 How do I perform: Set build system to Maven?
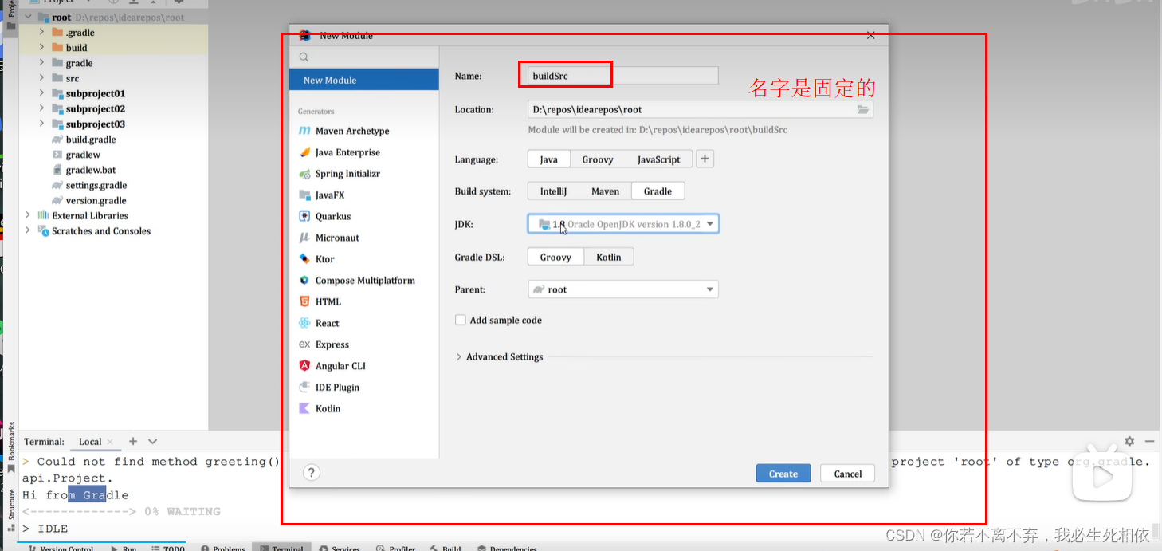point(605,191)
